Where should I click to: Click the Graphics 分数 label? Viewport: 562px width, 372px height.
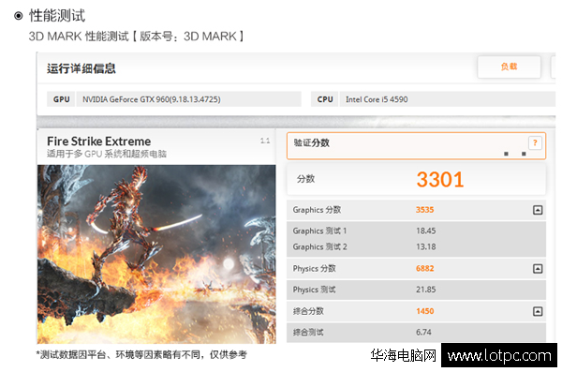[x=317, y=210]
